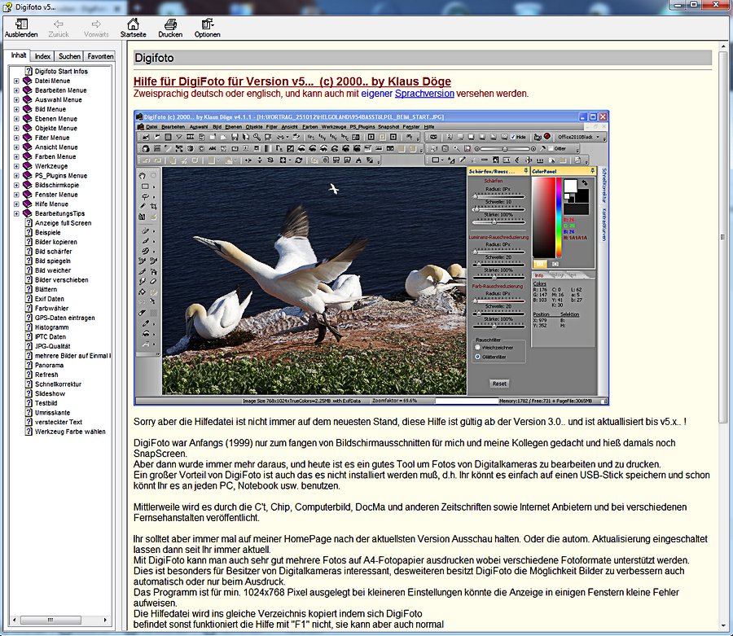Screen dimensions: 733x636
Task: Click the Drucken printer icon
Action: pos(170,24)
